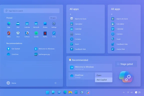144x96 pixels.
Task: Open the Microsoft Store pinned icon
Action: (36, 25)
